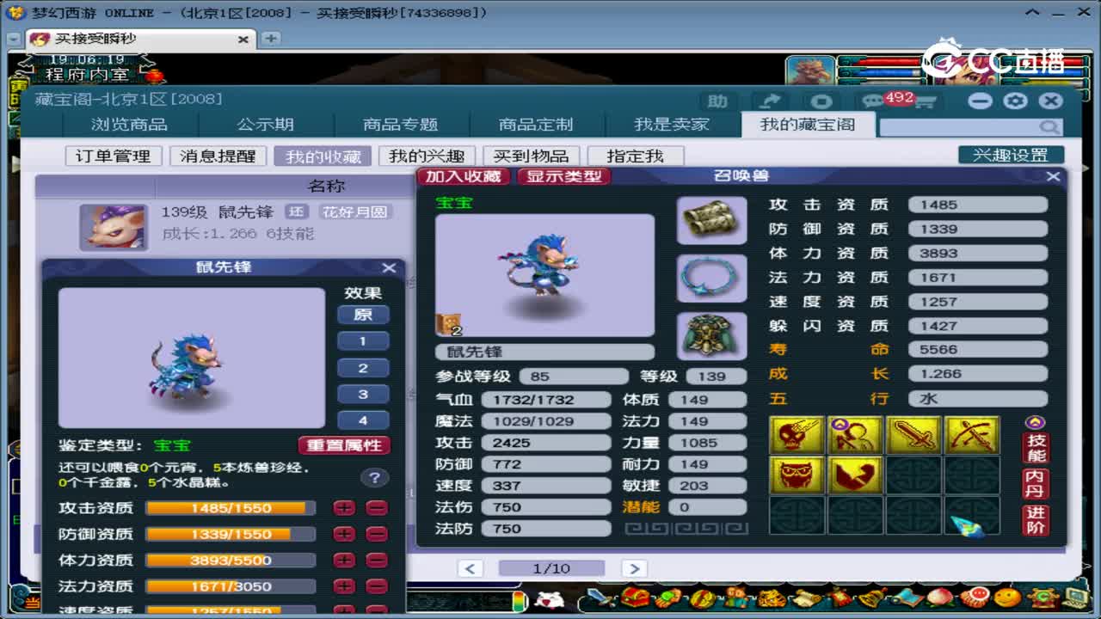Image resolution: width=1101 pixels, height=619 pixels.
Task: Click 重置属性 button
Action: click(x=344, y=445)
